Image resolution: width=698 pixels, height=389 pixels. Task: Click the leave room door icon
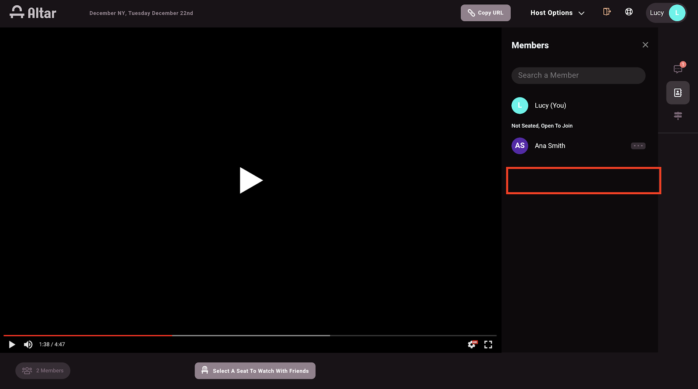pyautogui.click(x=607, y=12)
